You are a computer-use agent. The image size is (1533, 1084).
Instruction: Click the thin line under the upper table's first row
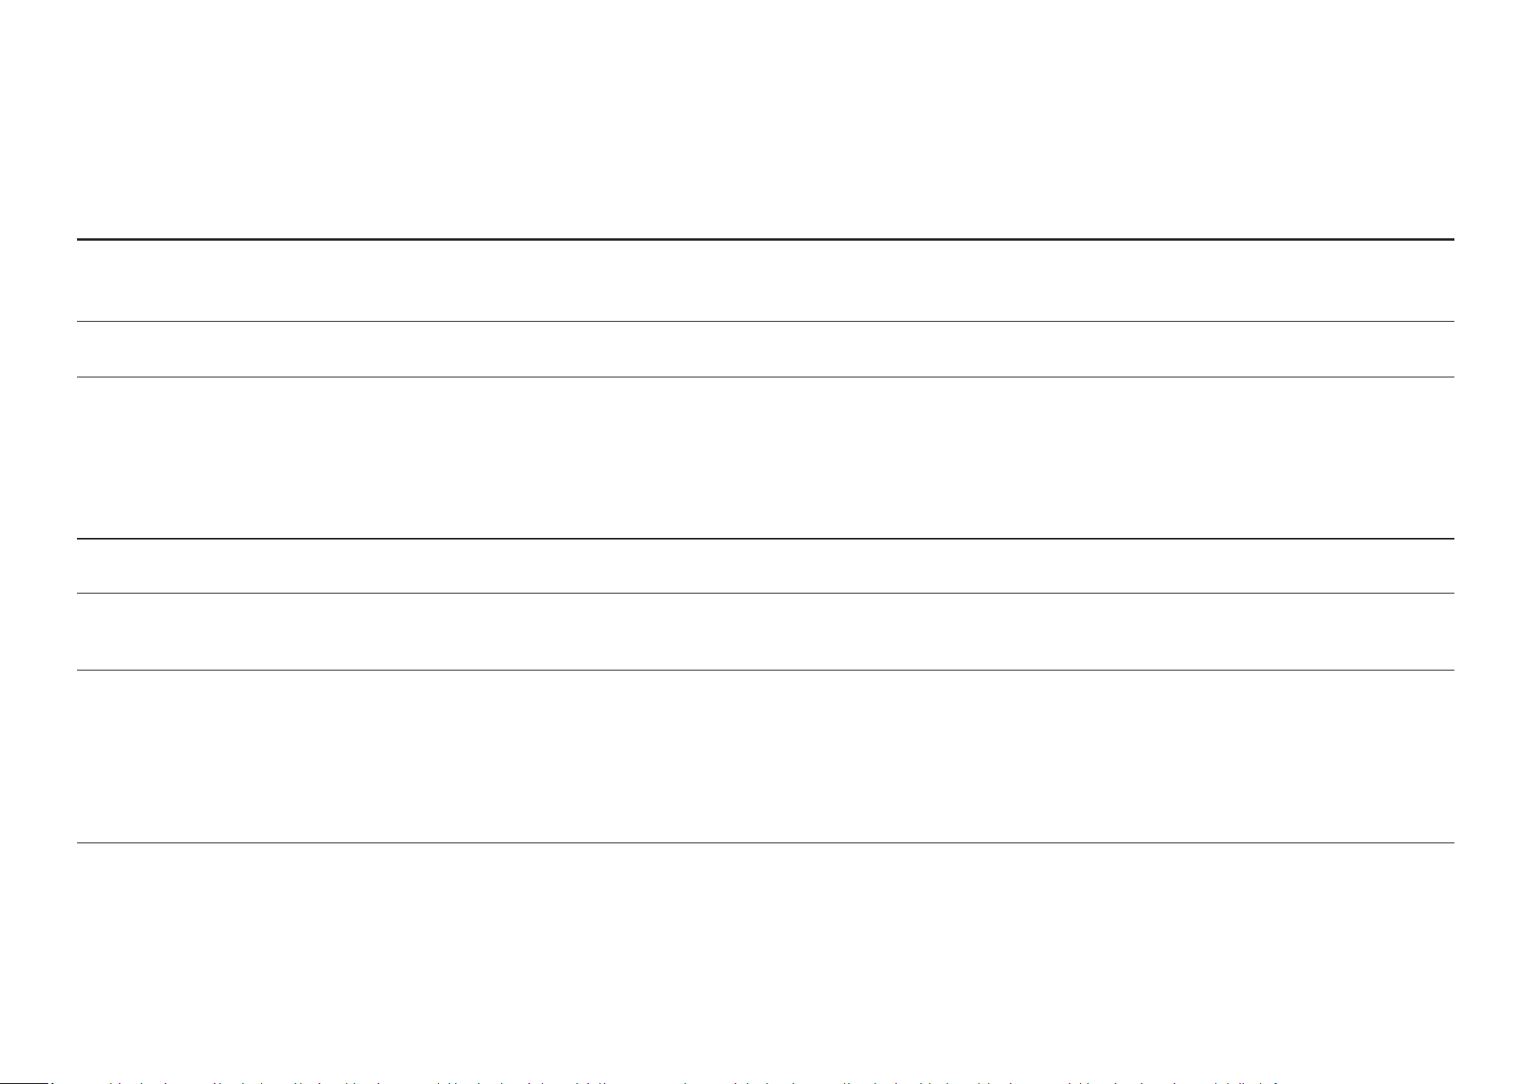coord(765,321)
